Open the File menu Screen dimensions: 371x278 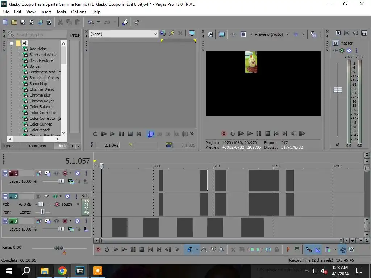6,12
